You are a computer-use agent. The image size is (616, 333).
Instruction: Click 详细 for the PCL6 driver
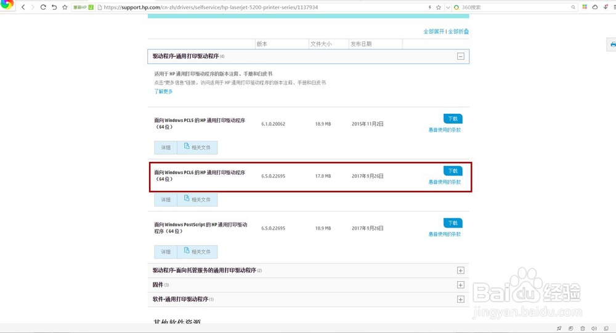tap(165, 200)
